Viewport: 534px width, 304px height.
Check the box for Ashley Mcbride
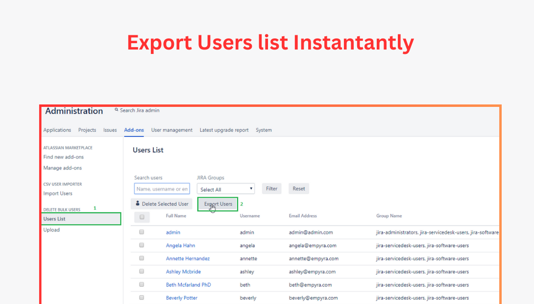click(x=142, y=271)
